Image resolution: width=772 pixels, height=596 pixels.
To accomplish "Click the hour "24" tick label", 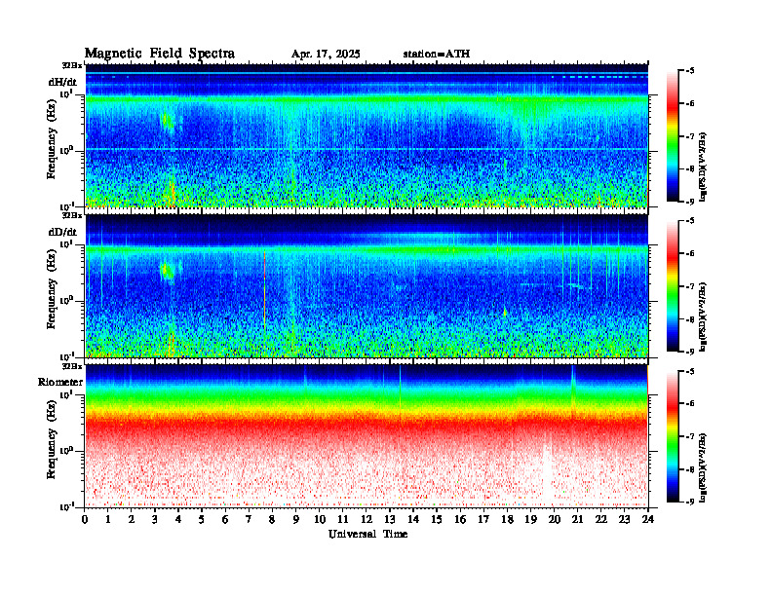I will pyautogui.click(x=647, y=519).
